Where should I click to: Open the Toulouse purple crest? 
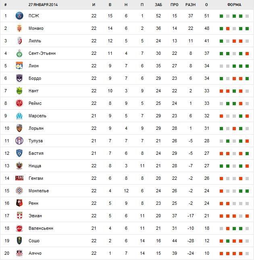click(x=19, y=141)
